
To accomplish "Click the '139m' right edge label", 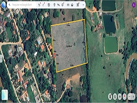I will pyautogui.click(x=83, y=43).
